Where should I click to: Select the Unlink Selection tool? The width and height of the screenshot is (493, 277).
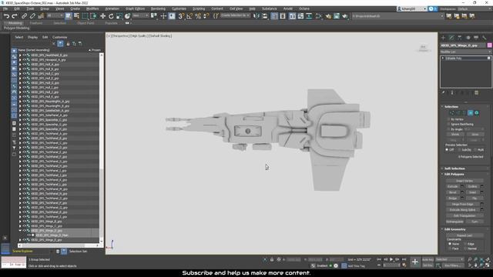[32, 16]
